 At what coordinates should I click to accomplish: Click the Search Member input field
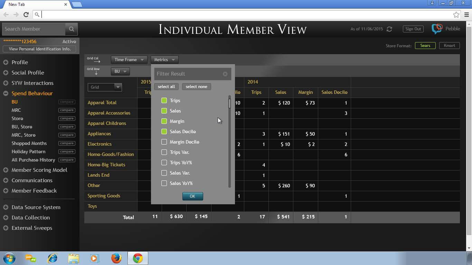[34, 29]
